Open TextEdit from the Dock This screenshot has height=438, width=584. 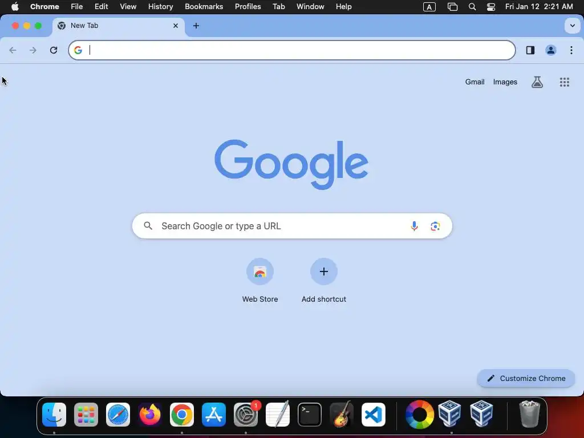[x=278, y=415]
